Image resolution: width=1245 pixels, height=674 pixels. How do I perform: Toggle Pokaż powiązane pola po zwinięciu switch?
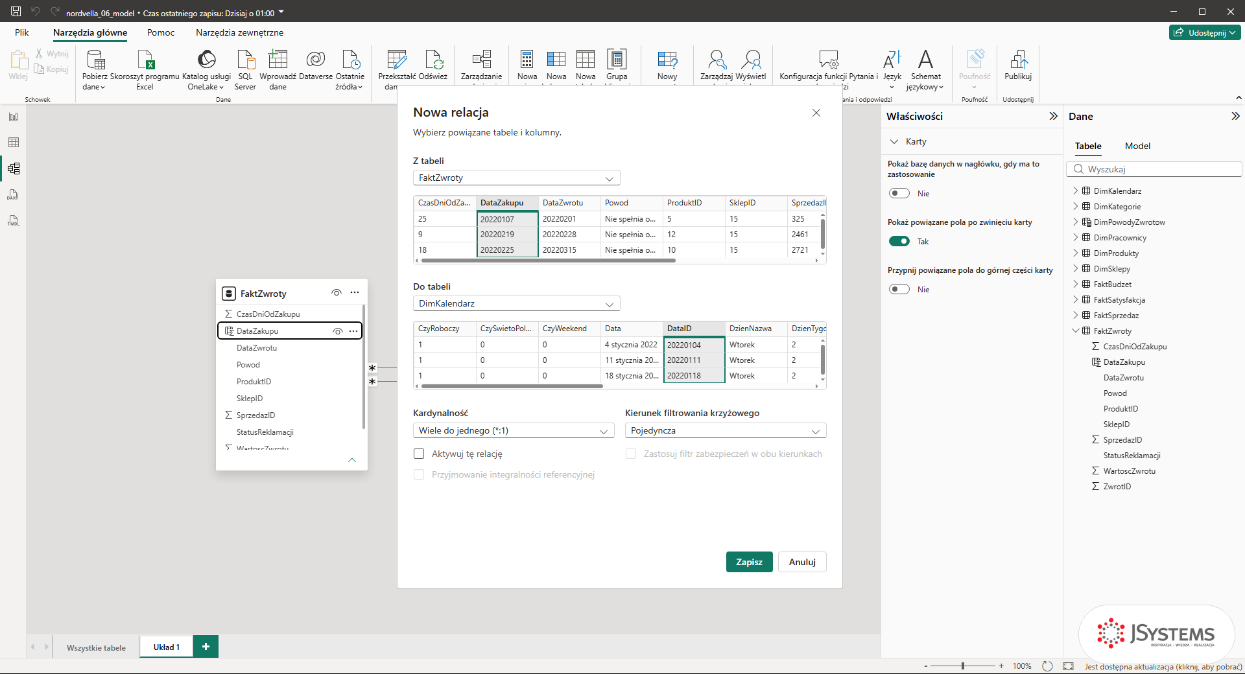coord(899,241)
